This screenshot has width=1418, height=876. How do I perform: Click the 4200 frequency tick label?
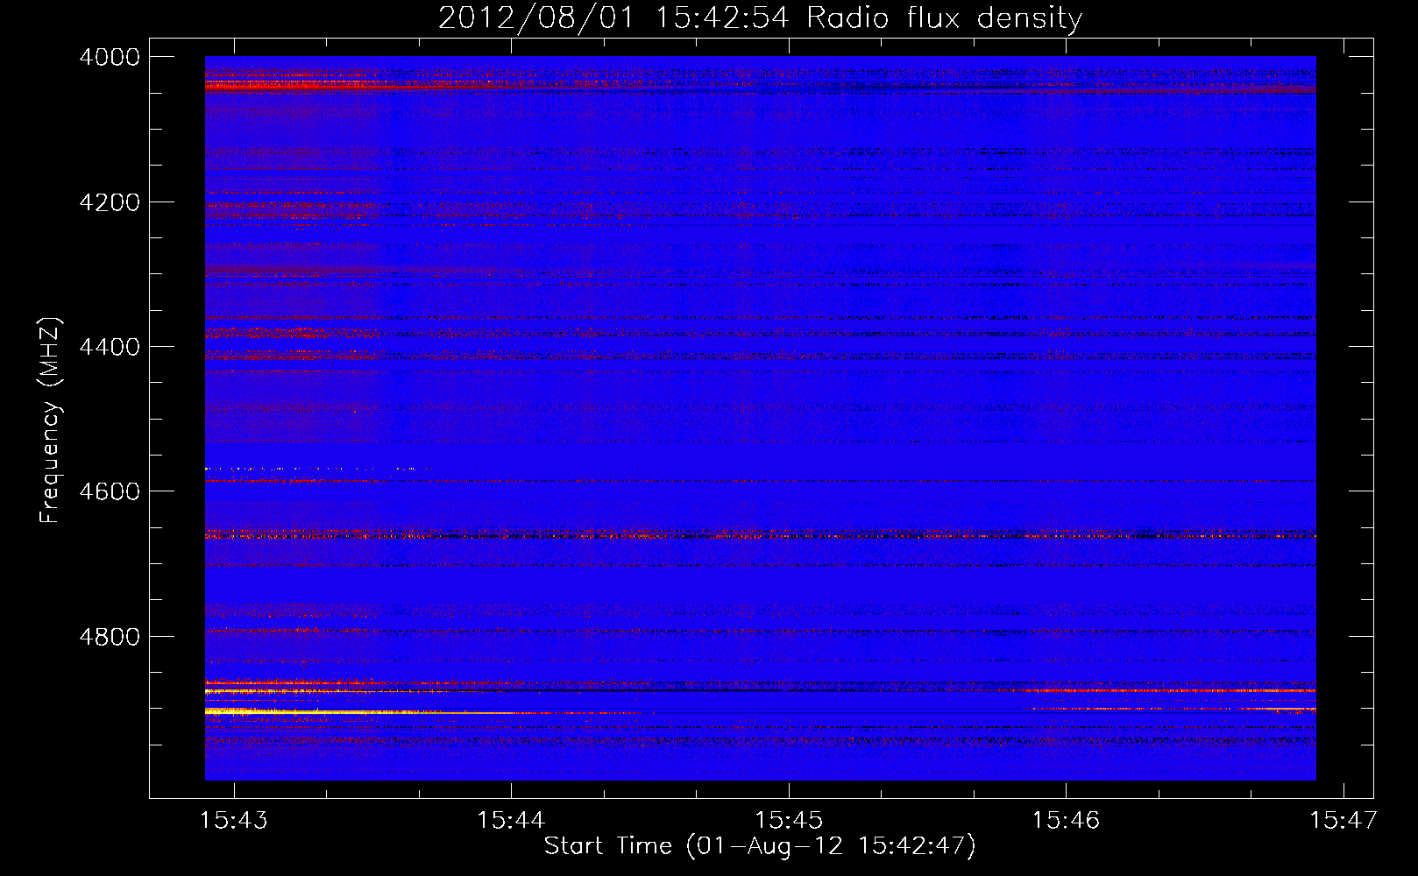click(110, 202)
